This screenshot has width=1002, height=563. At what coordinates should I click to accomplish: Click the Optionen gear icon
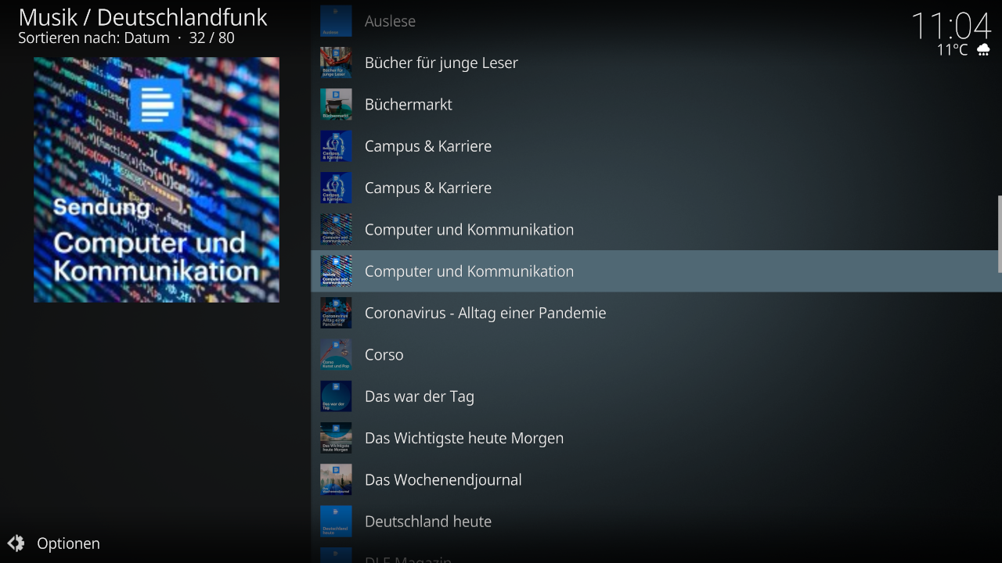pos(16,543)
